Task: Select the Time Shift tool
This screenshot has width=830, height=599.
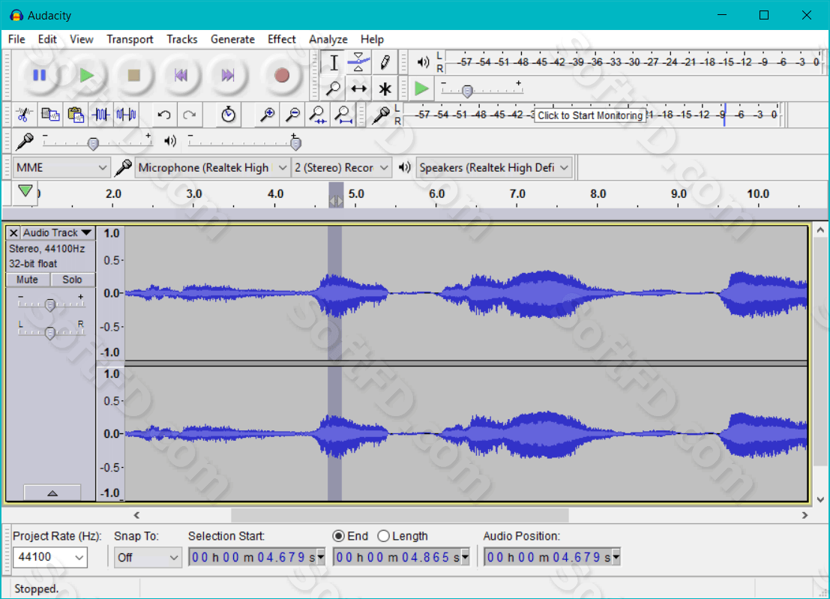Action: click(x=358, y=88)
